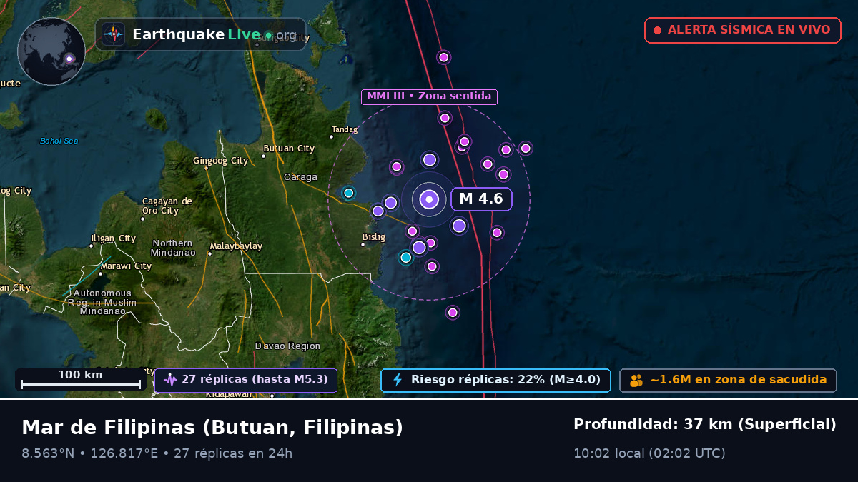The width and height of the screenshot is (858, 482).
Task: Click the Davao Region label
Action: (x=288, y=346)
